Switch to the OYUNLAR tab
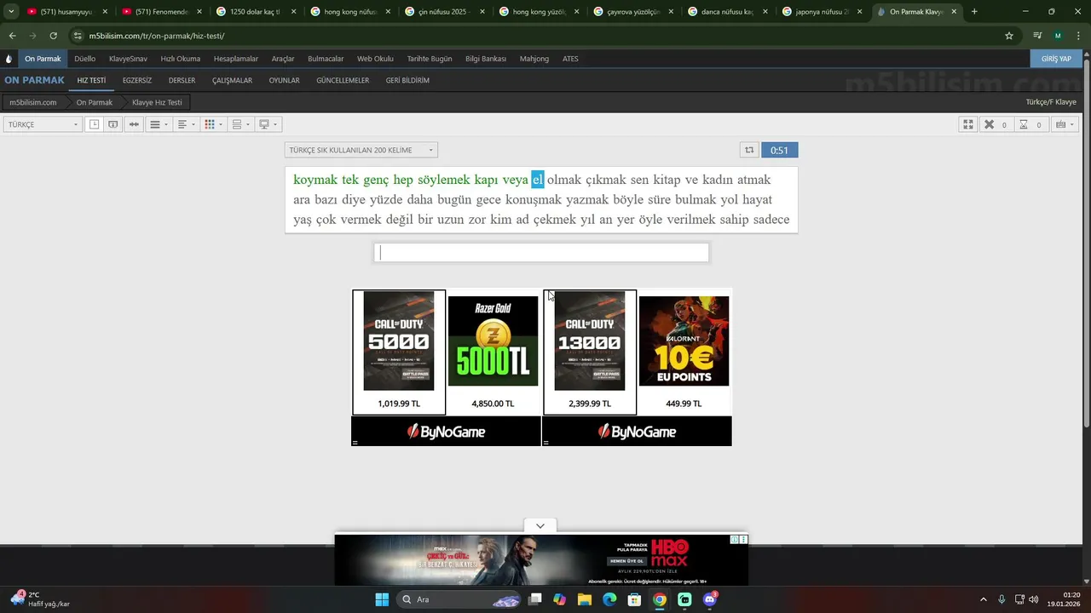The width and height of the screenshot is (1091, 613). pos(284,80)
